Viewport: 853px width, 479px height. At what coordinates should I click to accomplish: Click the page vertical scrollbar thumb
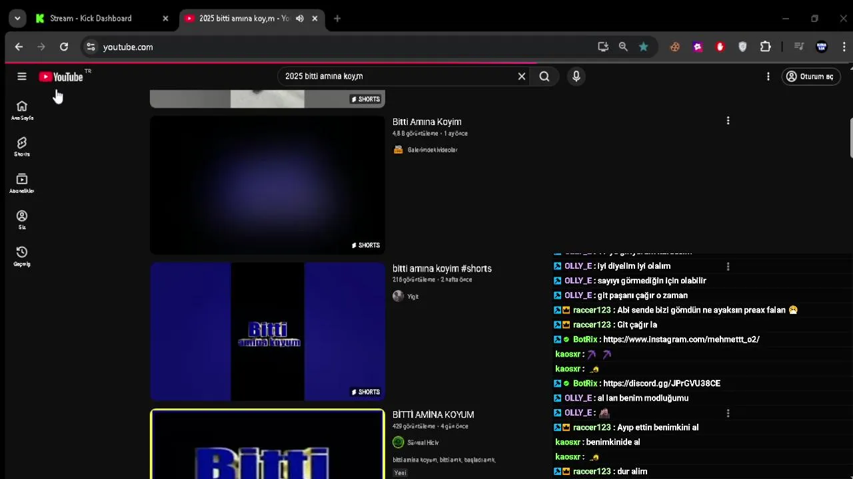click(x=851, y=138)
